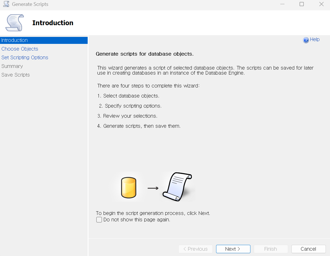Click the script scroll illustration
The height and width of the screenshot is (256, 330).
177,187
